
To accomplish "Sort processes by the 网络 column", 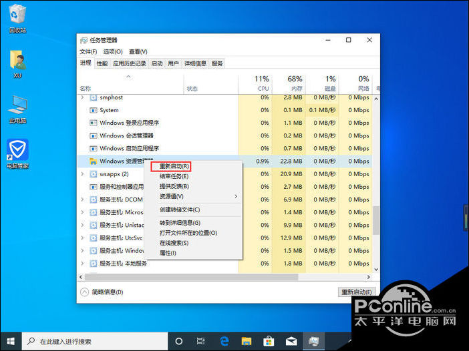I will click(355, 83).
